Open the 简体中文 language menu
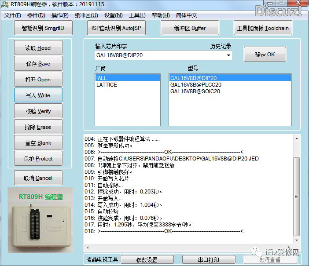Screen dimensions: 309x266 187,15
